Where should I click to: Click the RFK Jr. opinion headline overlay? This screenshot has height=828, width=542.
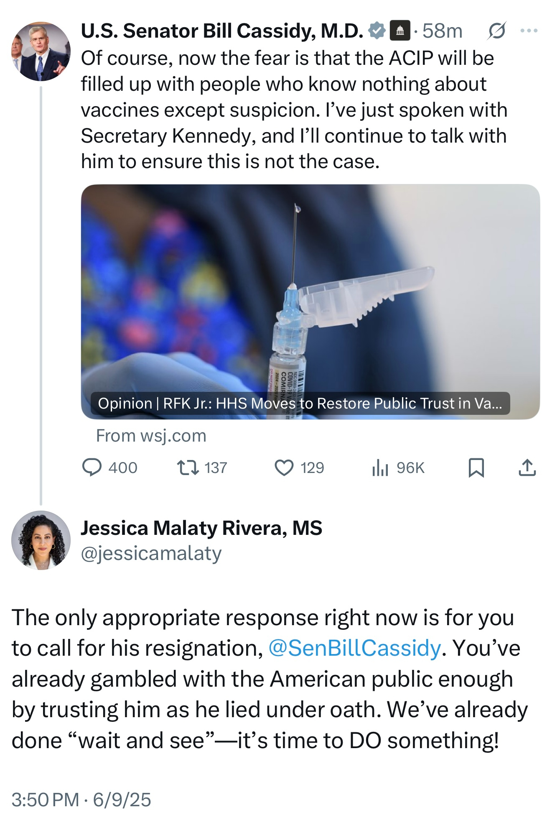300,403
